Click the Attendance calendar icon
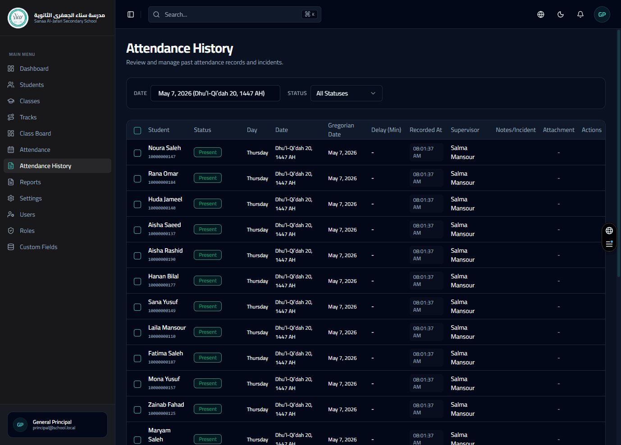The width and height of the screenshot is (621, 445). 11,150
